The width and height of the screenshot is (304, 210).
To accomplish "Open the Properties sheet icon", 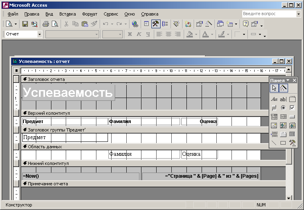I will coord(200,24).
